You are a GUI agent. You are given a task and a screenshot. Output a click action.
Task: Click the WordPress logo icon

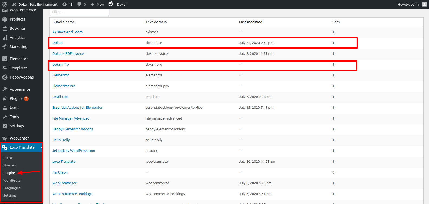(5, 4)
